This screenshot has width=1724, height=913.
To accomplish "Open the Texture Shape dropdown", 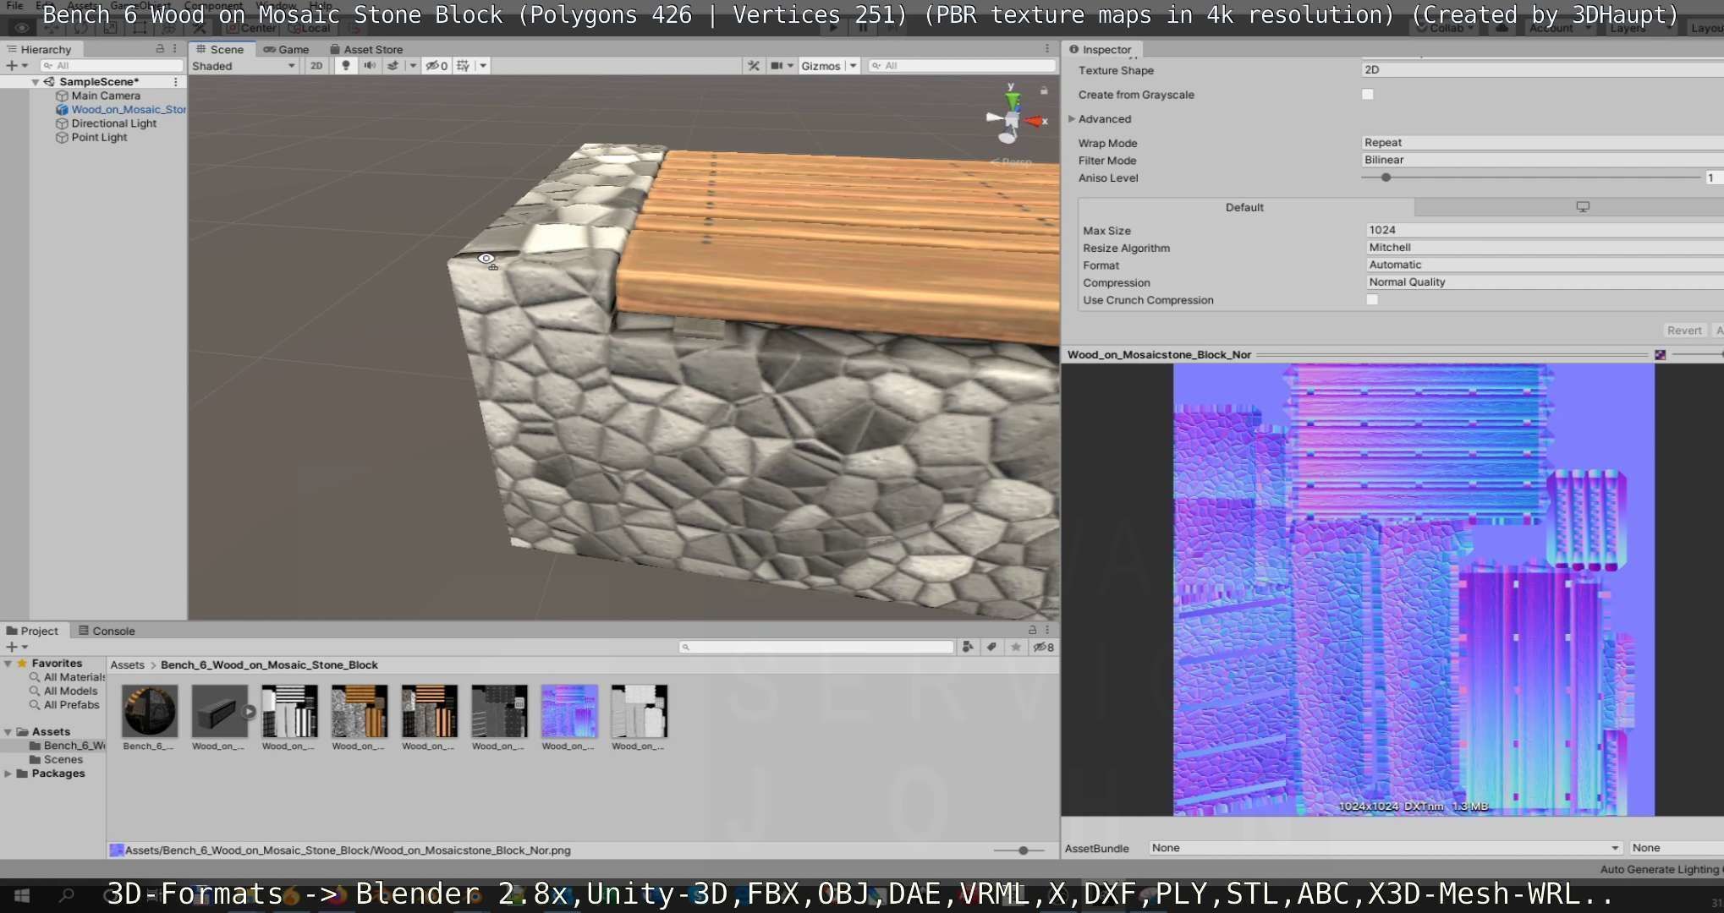I will tap(1542, 69).
